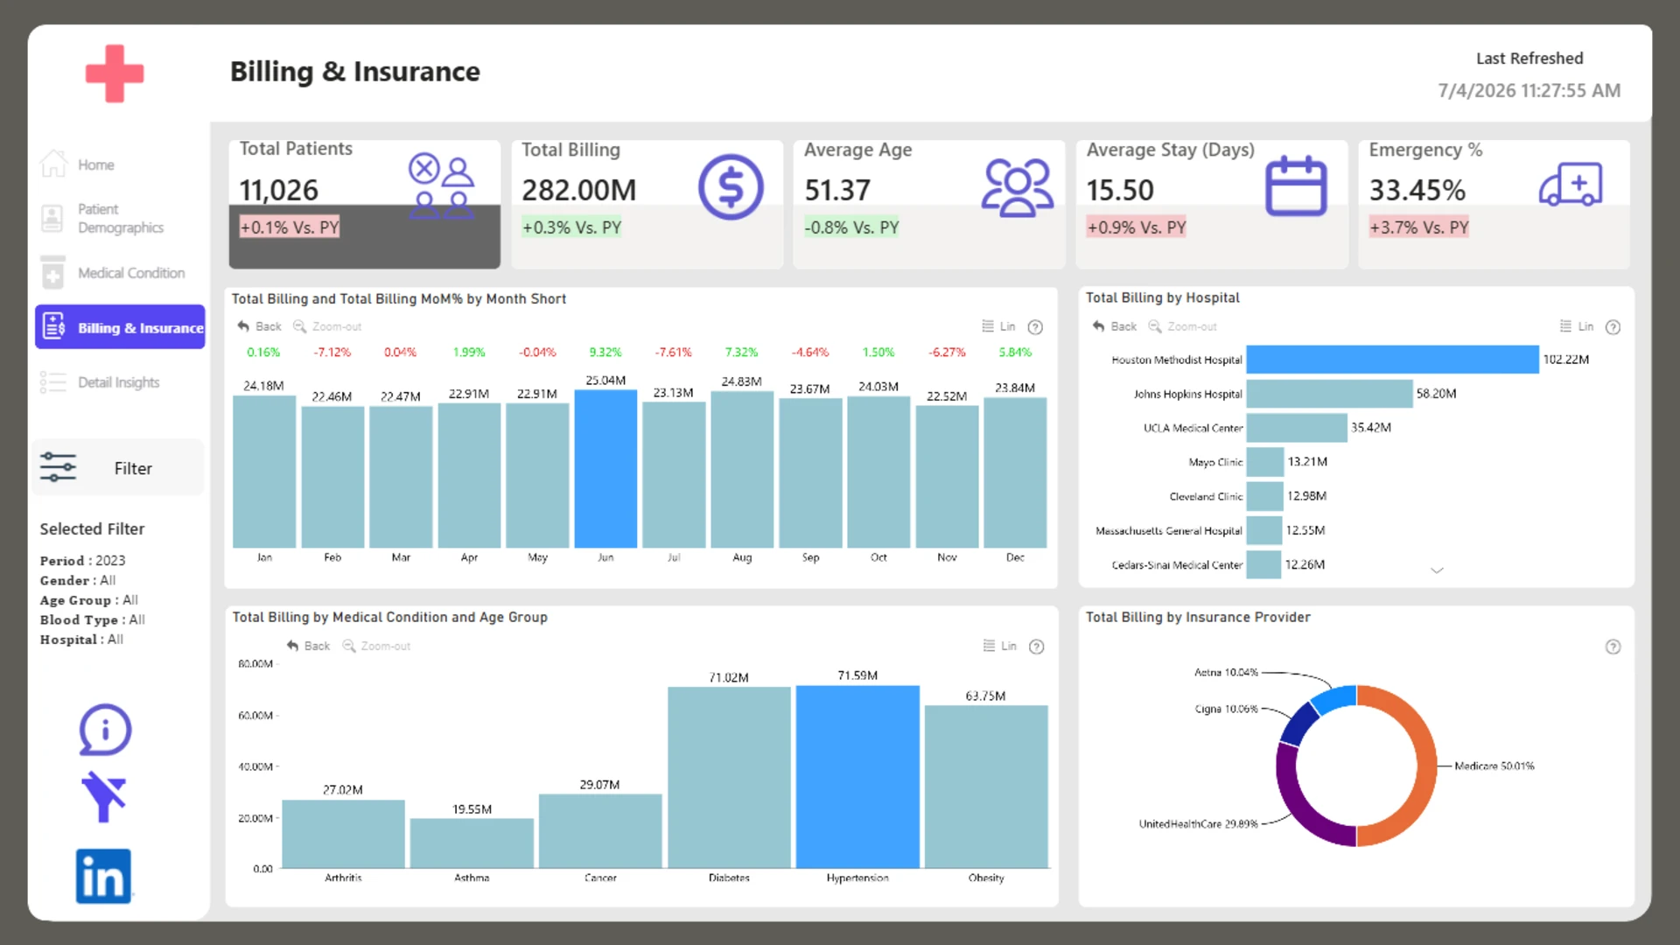Select the Billing & Insurance tab

point(121,327)
